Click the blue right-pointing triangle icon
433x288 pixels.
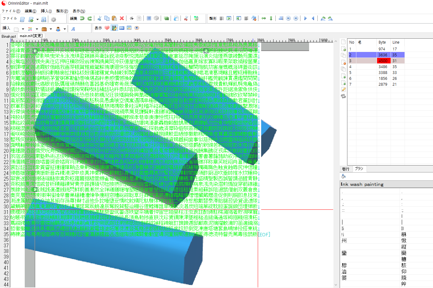305,19
